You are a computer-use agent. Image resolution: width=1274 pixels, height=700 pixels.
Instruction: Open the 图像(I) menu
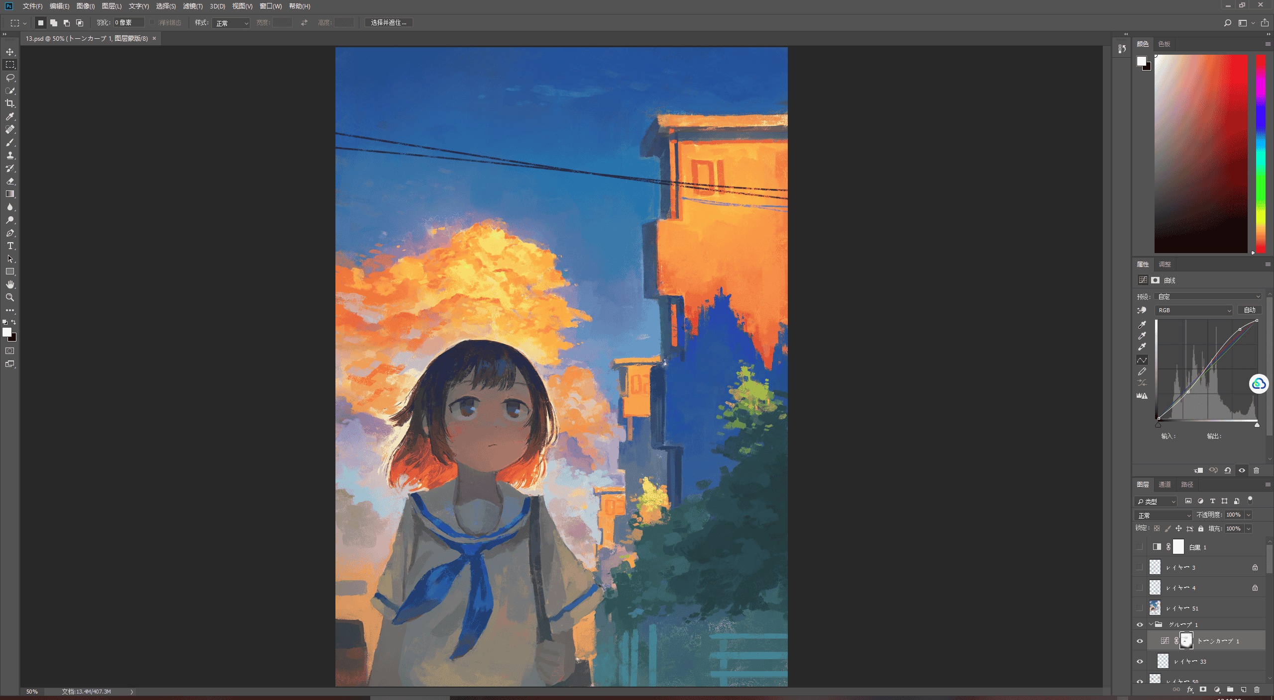(86, 6)
